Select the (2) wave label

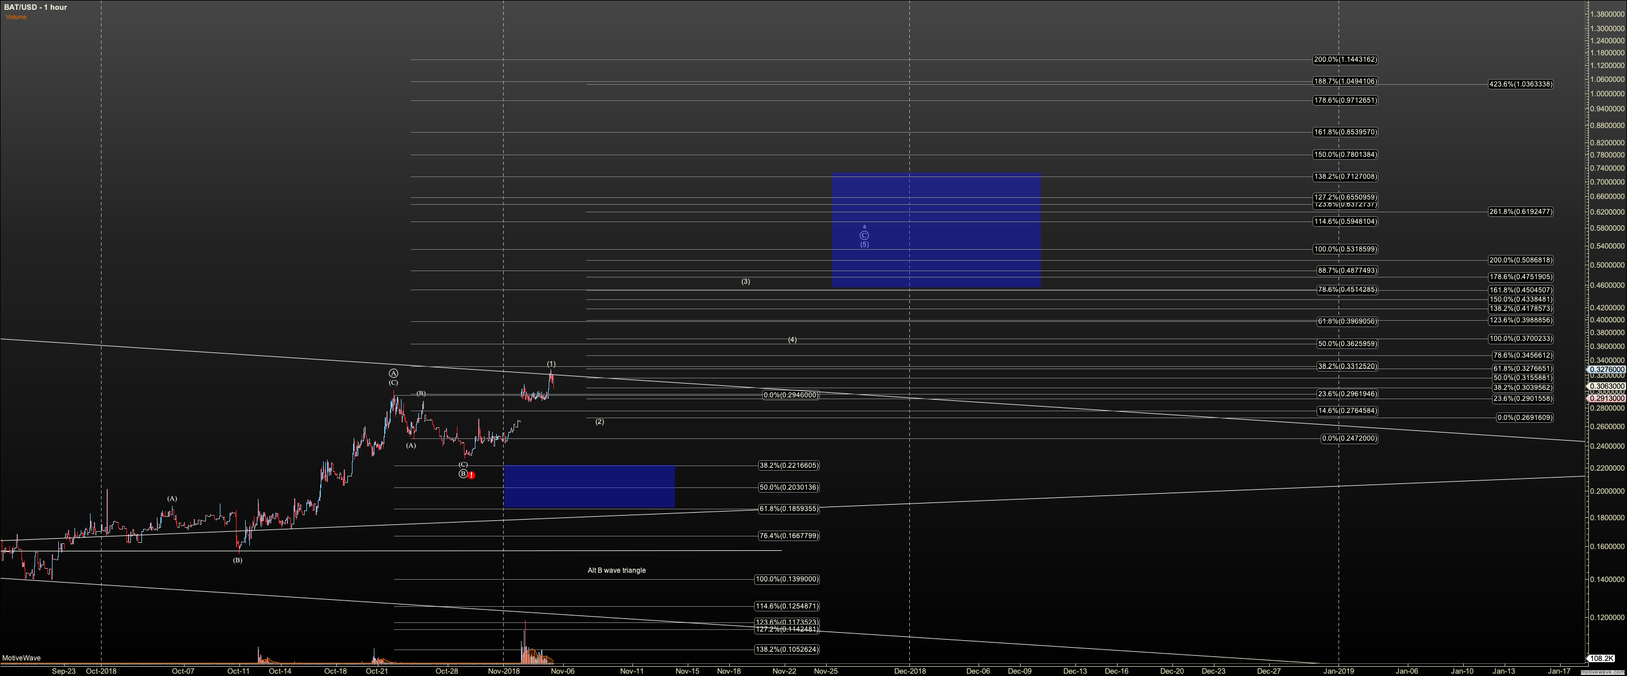tap(599, 422)
